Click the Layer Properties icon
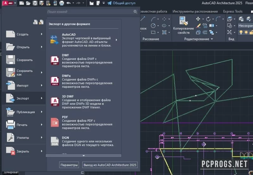This screenshot has width=253, height=175. tap(241, 19)
